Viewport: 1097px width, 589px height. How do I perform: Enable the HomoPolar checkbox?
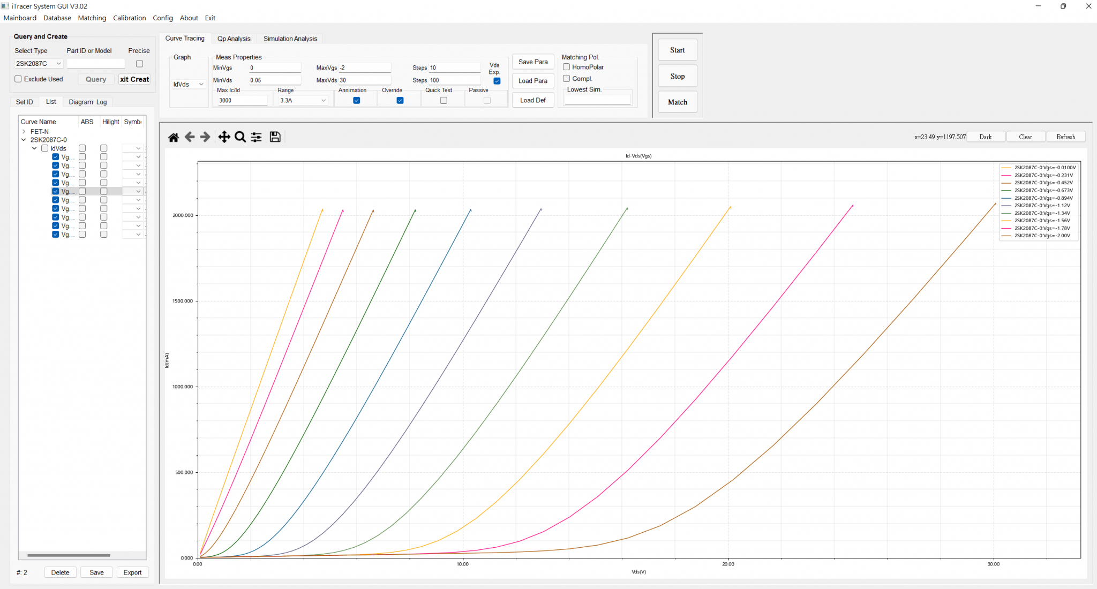tap(566, 67)
